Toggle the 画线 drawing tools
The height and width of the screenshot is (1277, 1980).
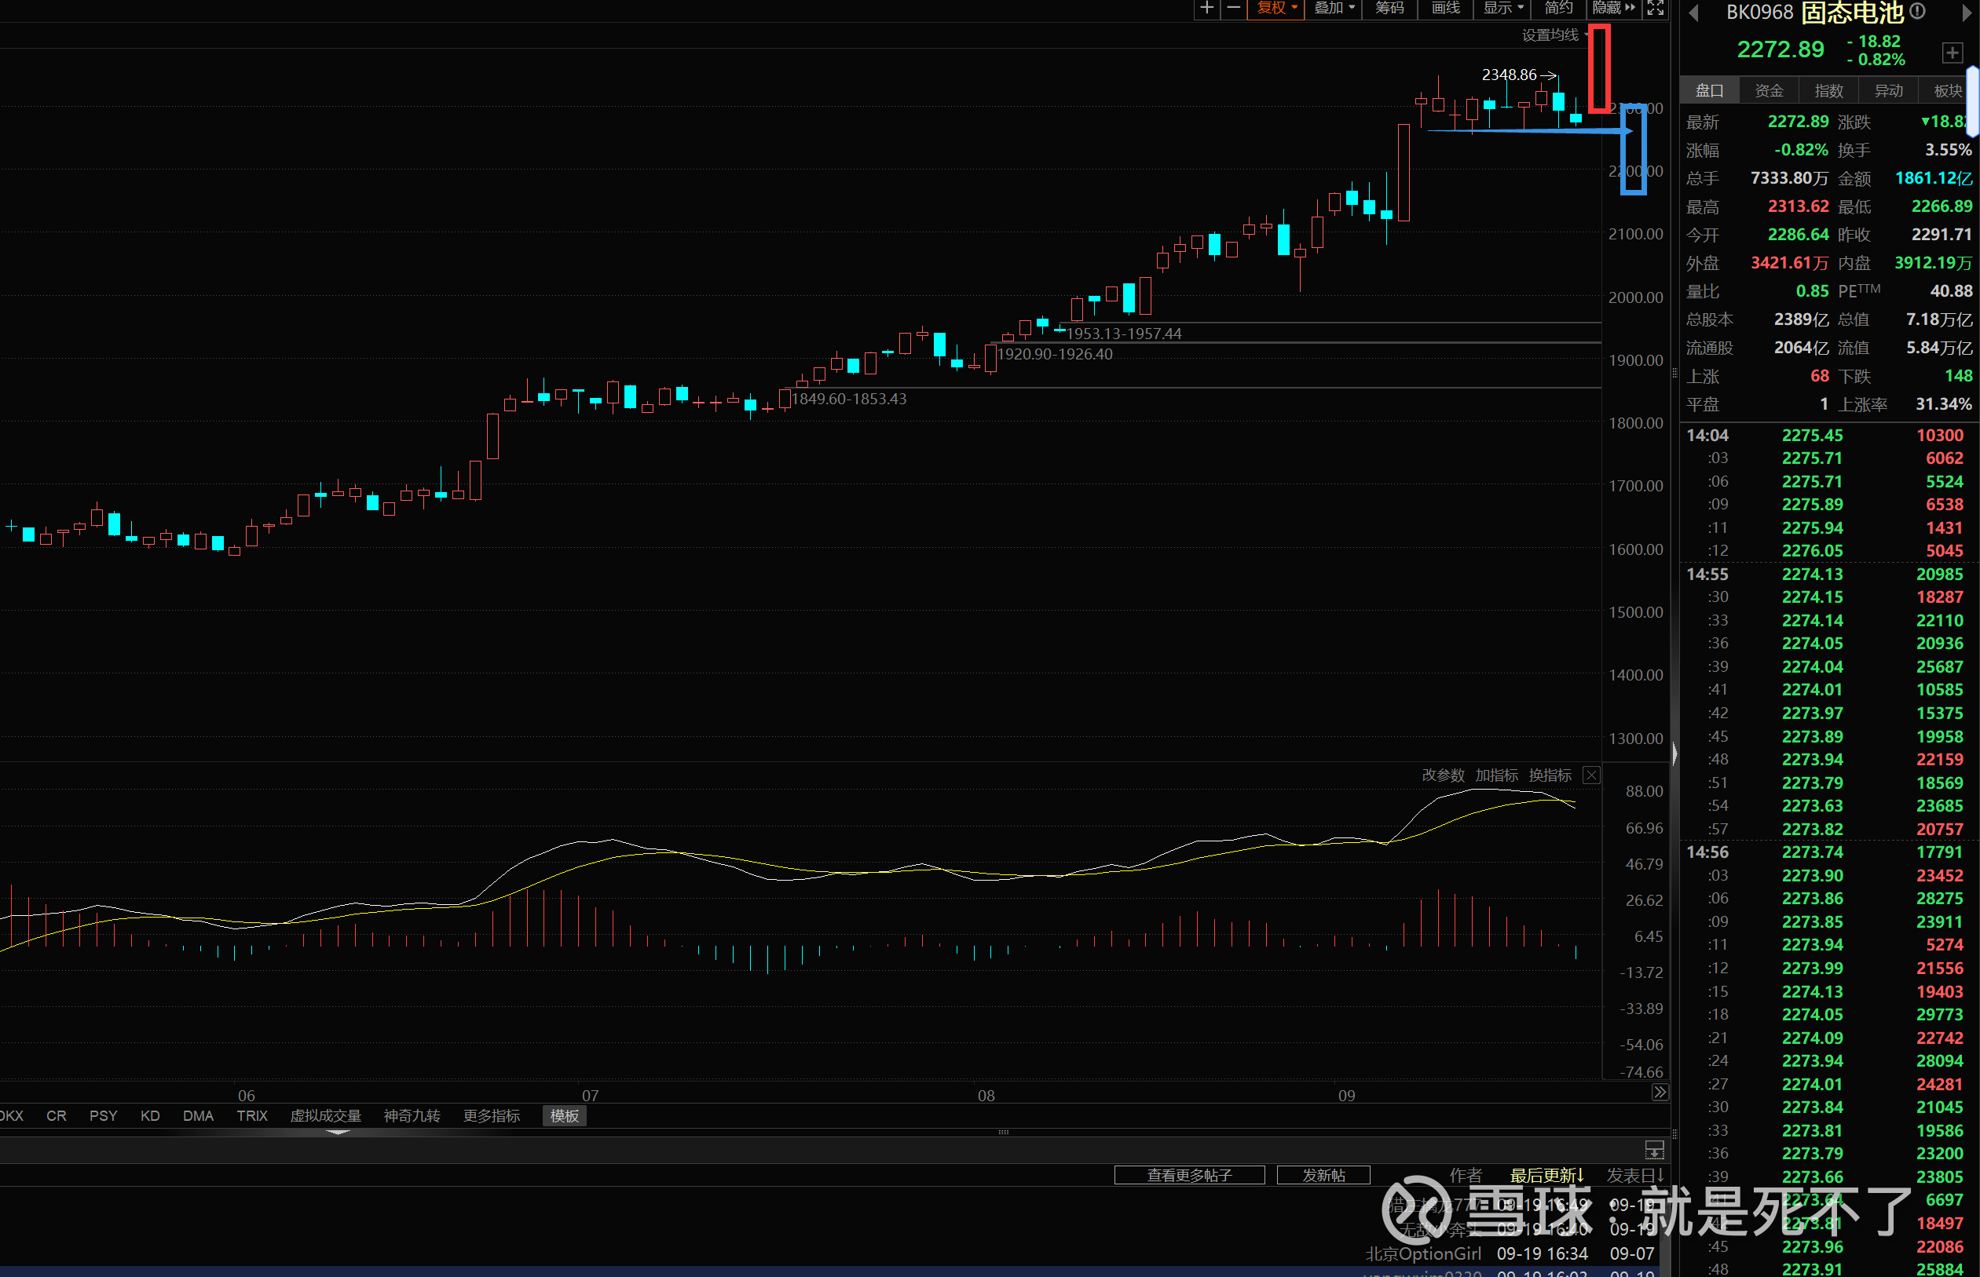click(x=1446, y=9)
